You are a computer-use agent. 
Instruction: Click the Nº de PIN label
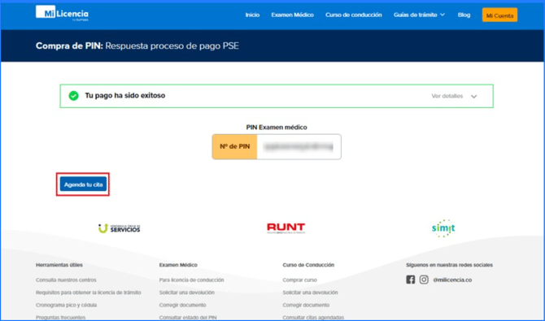coord(234,146)
